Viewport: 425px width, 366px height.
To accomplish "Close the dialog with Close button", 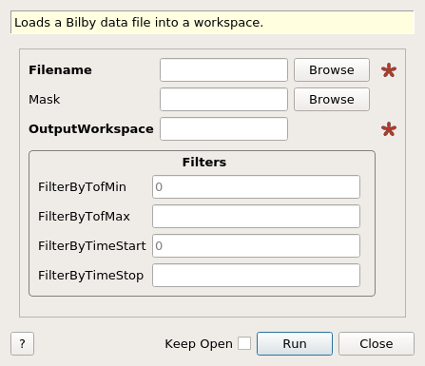I will 377,343.
